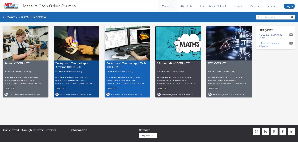Open the ICT IGCSE -701 course image
This screenshot has width=298, height=142.
click(x=229, y=43)
